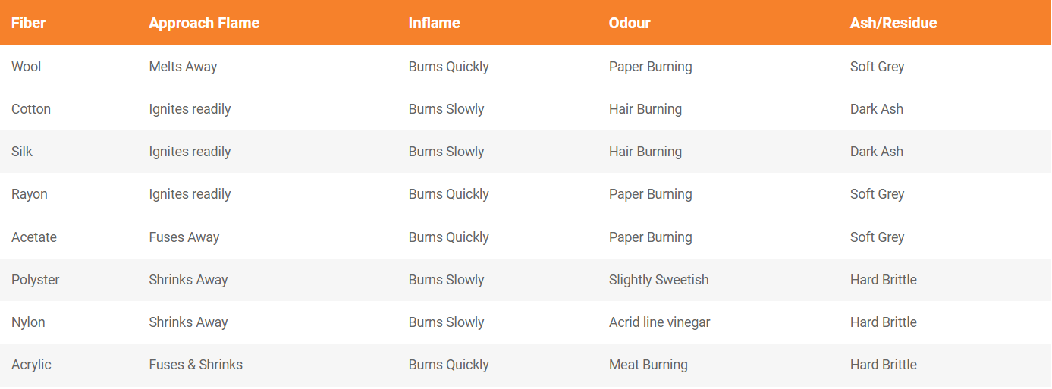Click the Ash/Residue column header
Viewport: 1052px width, 389px height.
coord(893,23)
